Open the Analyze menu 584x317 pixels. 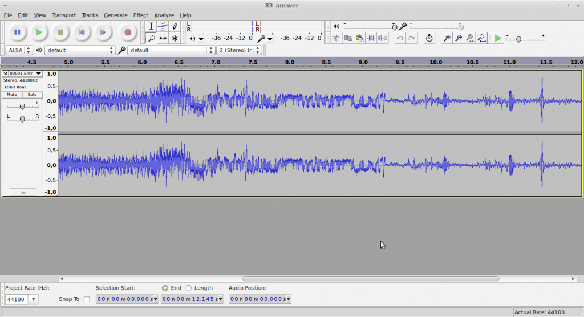[164, 15]
